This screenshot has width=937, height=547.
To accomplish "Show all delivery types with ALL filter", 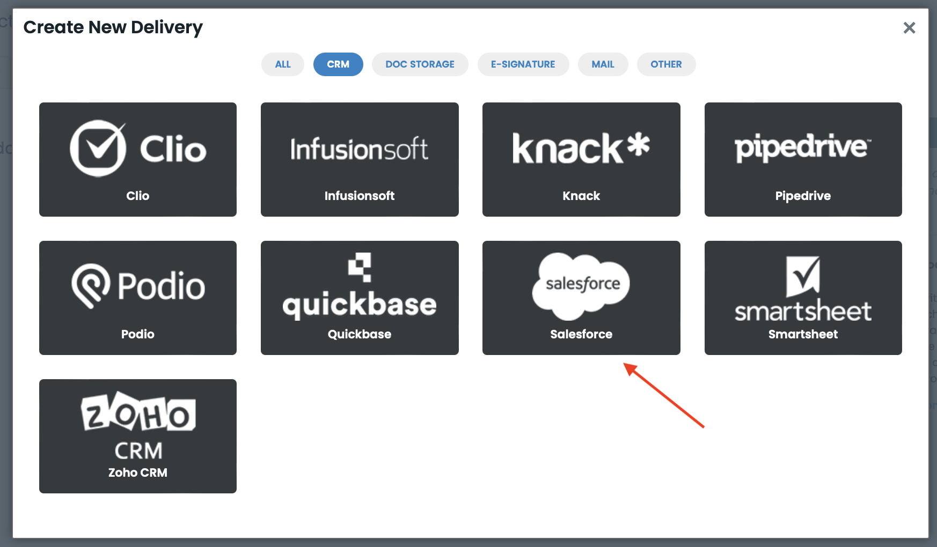I will [x=283, y=64].
